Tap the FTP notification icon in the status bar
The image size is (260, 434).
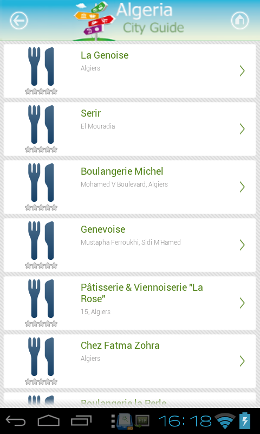[142, 422]
